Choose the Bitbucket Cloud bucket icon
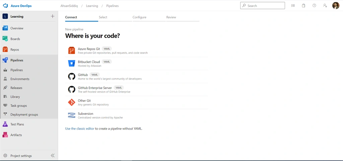 tap(72, 63)
